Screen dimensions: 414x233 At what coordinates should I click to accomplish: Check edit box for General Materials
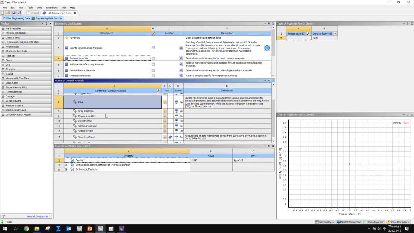(153, 58)
